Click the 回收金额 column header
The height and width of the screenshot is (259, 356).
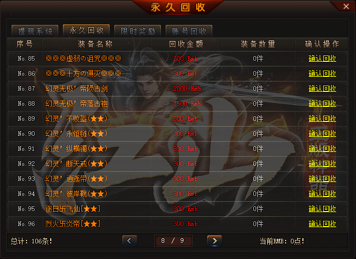pos(186,44)
